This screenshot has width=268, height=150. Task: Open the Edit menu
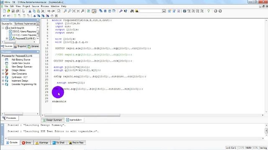12,6
